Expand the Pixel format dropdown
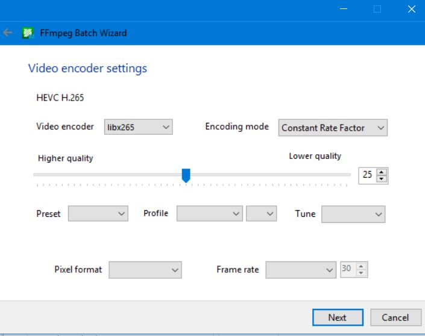Screen dimensions: 425x336 pyautogui.click(x=145, y=270)
